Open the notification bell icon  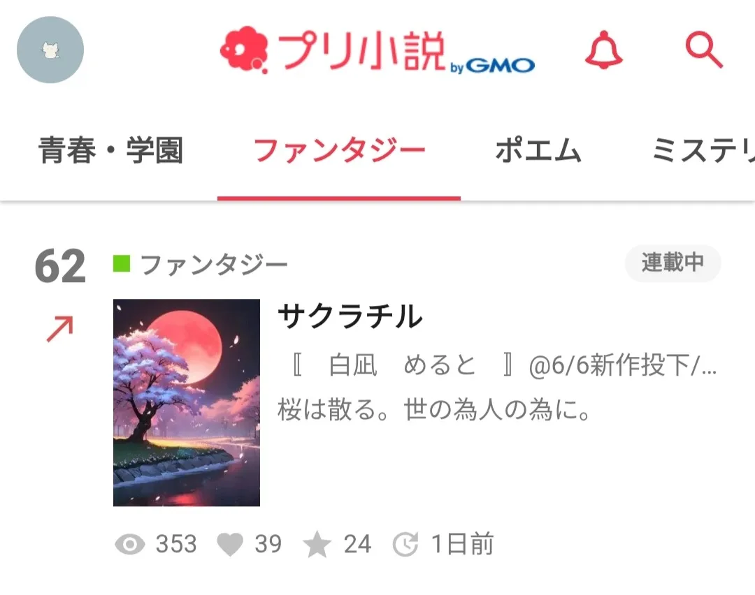604,50
